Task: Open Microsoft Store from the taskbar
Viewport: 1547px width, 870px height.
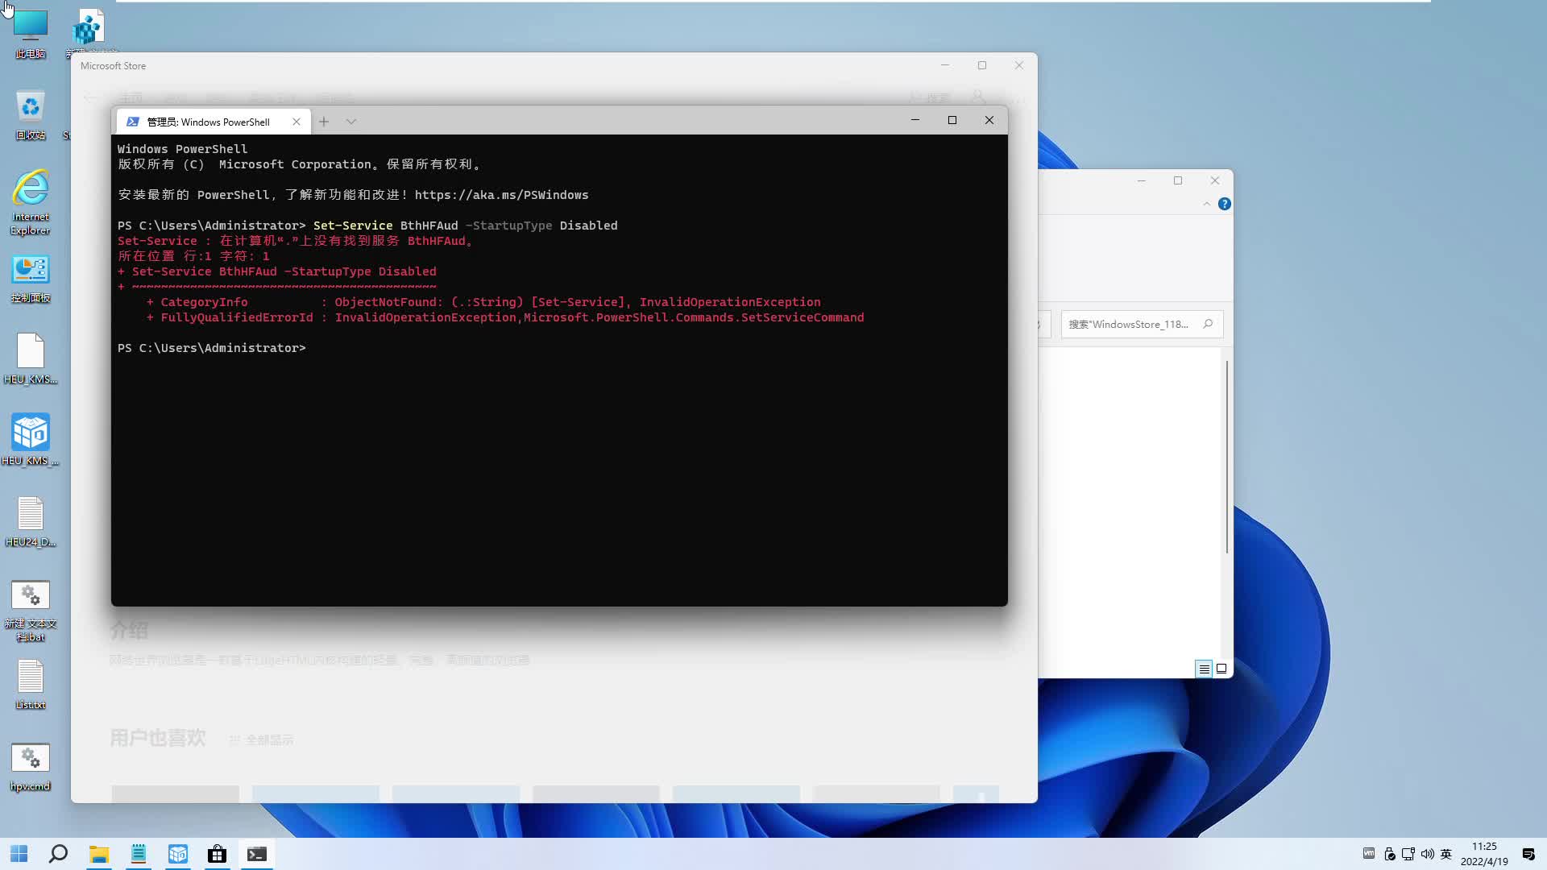Action: (x=217, y=854)
